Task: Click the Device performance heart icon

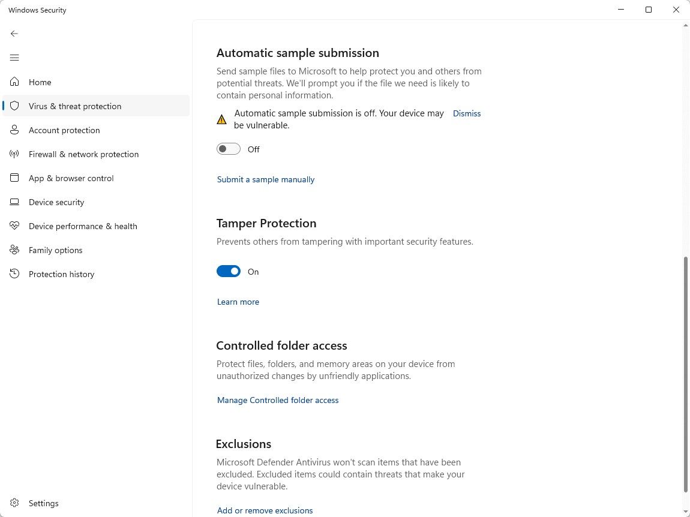Action: tap(14, 226)
